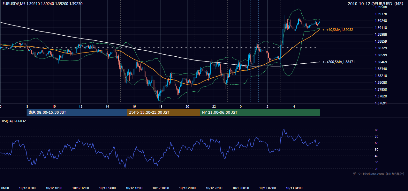Click the RSI(14) 61.6032 indicator label

(x=14, y=121)
